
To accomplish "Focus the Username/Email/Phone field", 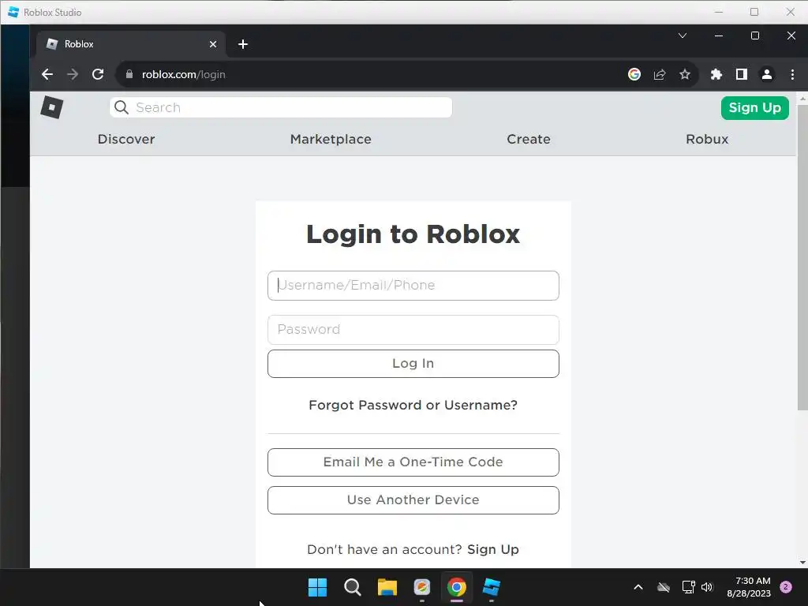I will click(413, 285).
